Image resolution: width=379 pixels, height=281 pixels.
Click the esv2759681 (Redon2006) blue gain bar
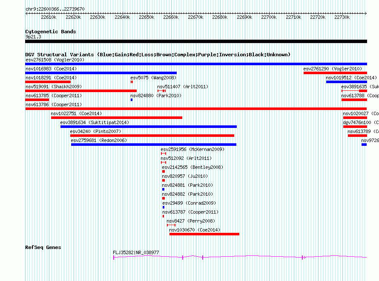[x=154, y=145]
